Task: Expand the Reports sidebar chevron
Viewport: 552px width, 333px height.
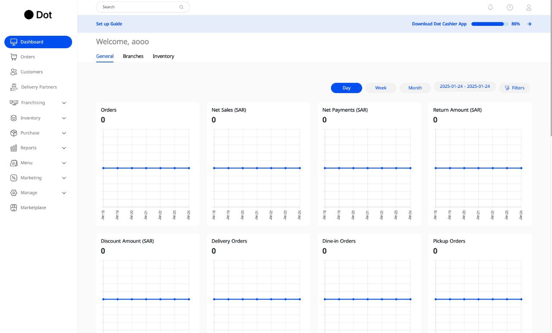Action: pyautogui.click(x=64, y=148)
